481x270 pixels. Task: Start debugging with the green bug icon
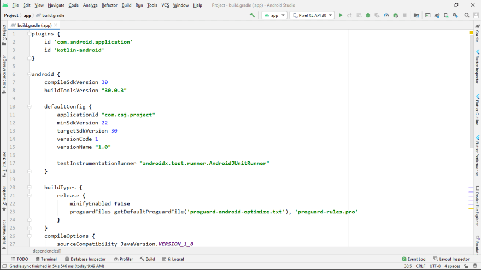(x=368, y=15)
